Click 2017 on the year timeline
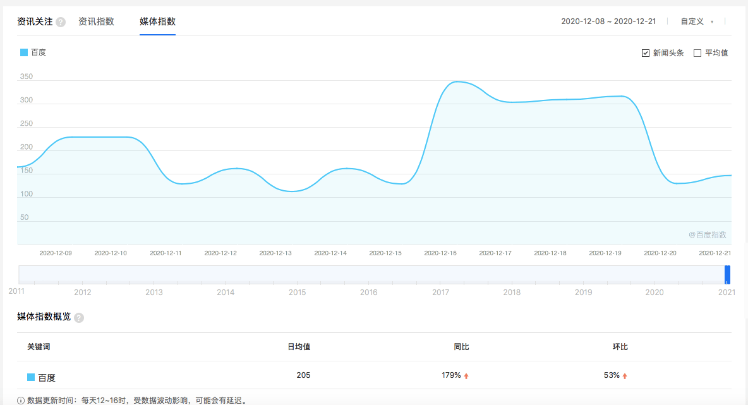This screenshot has width=748, height=405. coord(440,292)
